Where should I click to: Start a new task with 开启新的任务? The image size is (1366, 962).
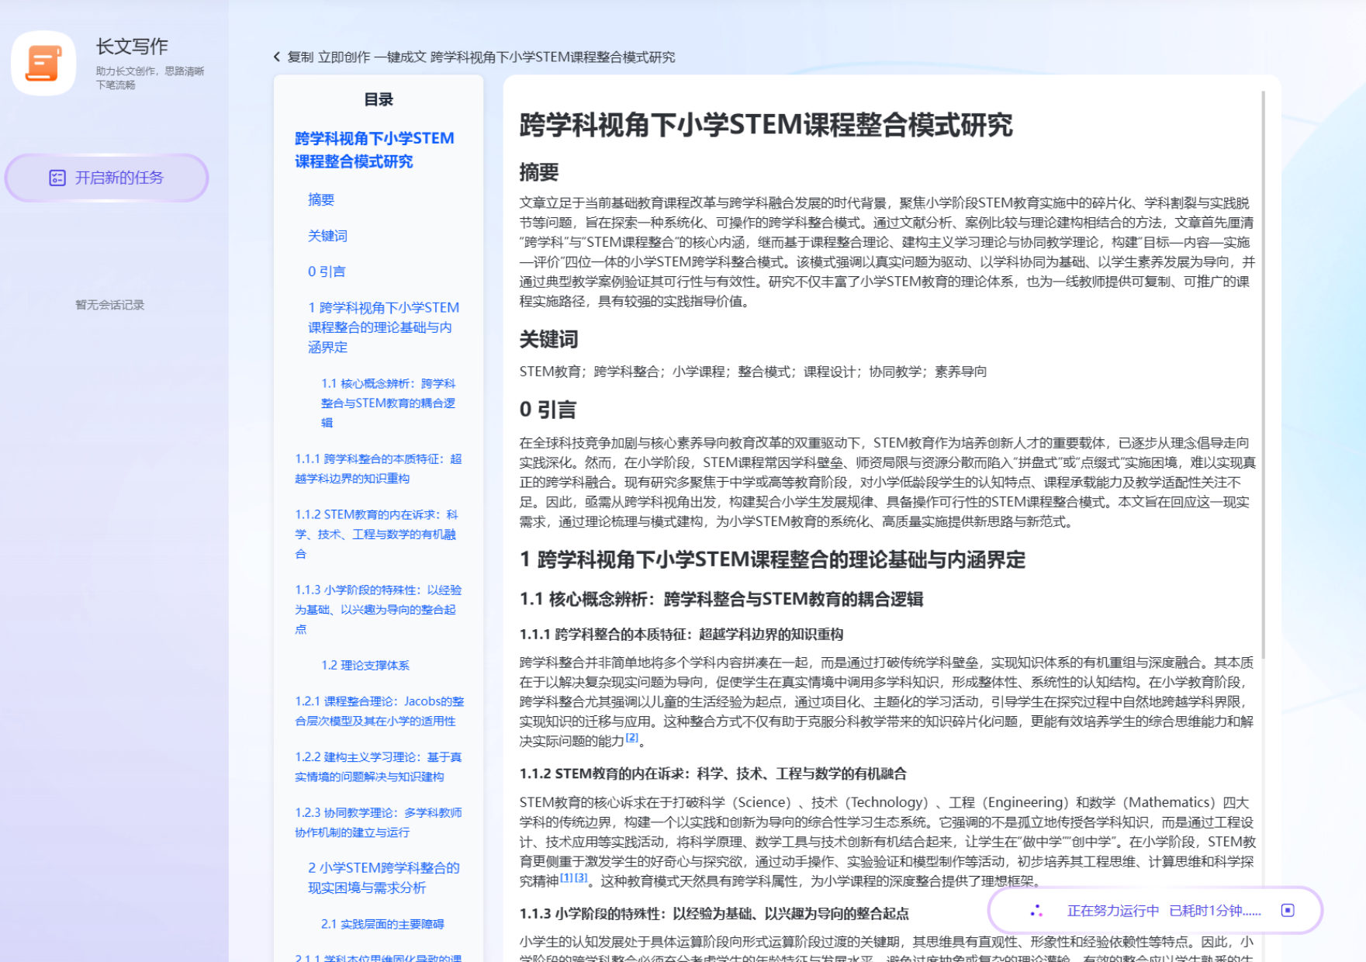[107, 178]
